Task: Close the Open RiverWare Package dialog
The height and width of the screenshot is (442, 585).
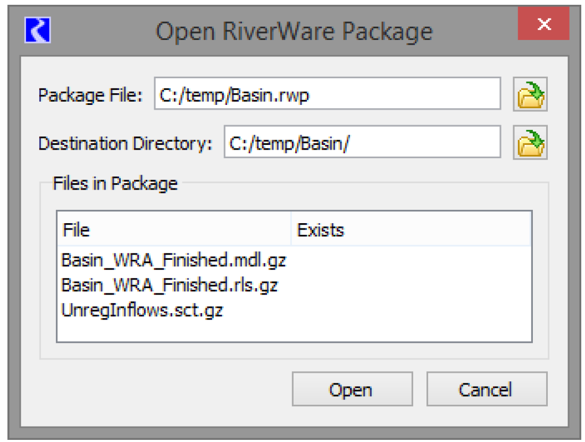Action: [x=544, y=24]
